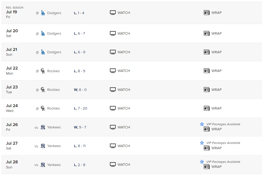Open the WATCH link for Jul 19 game
The height and width of the screenshot is (178, 262).
pos(124,13)
